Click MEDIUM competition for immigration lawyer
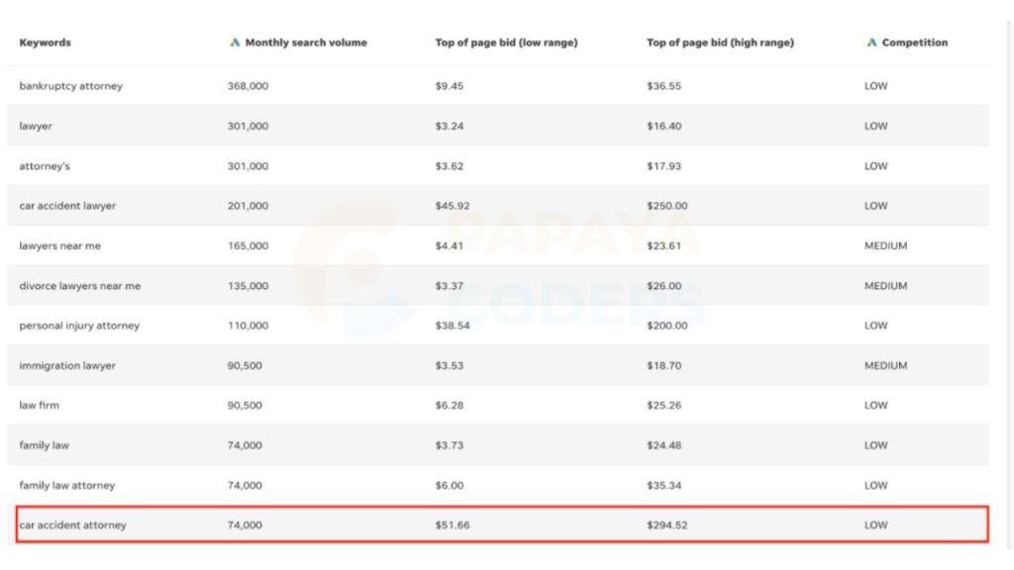 (886, 366)
